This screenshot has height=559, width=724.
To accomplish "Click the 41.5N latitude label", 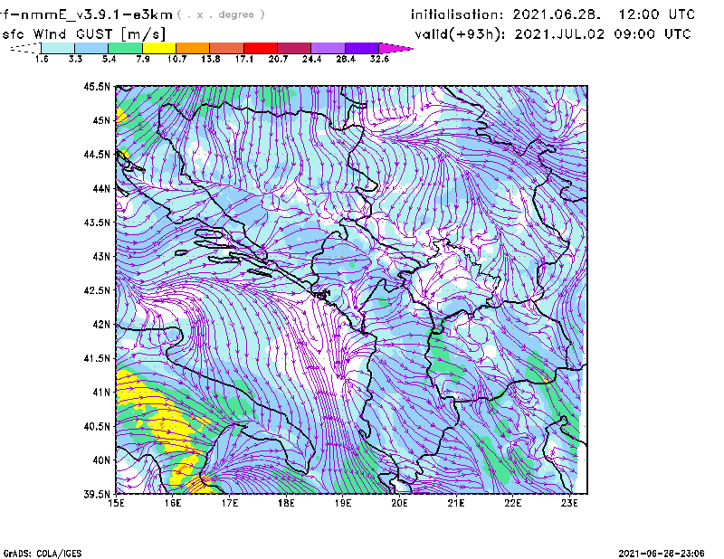I will pos(97,358).
